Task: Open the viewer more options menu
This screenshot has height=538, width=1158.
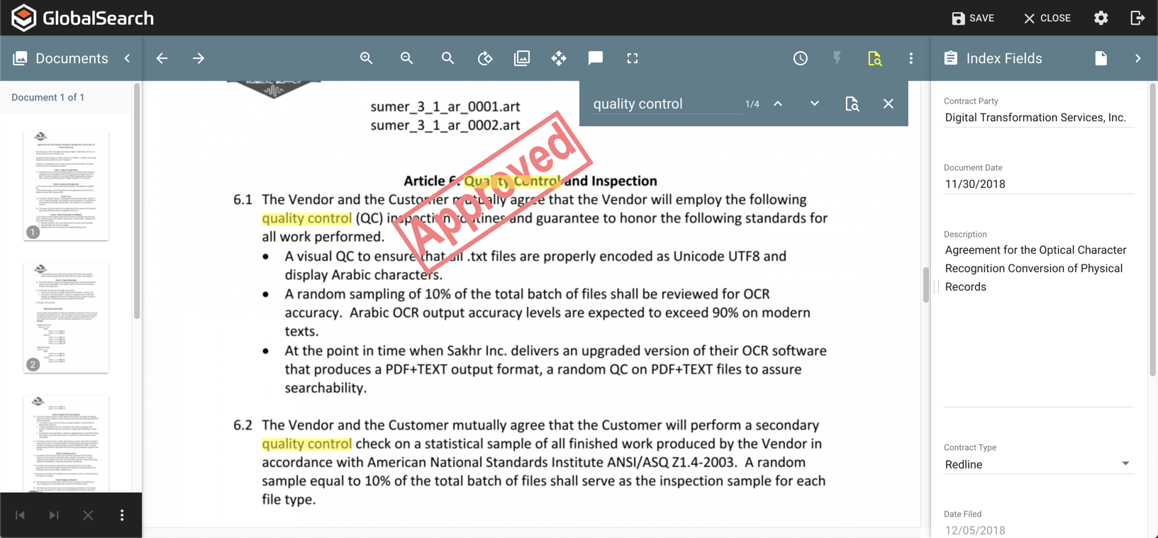Action: [x=911, y=58]
